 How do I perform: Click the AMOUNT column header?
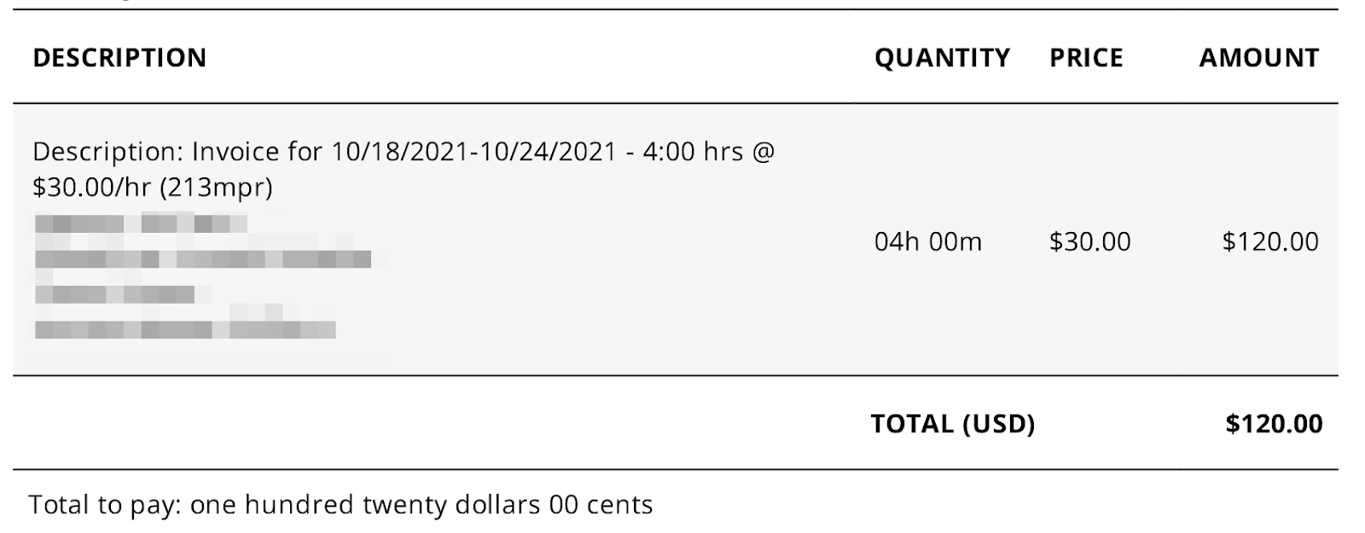1259,58
